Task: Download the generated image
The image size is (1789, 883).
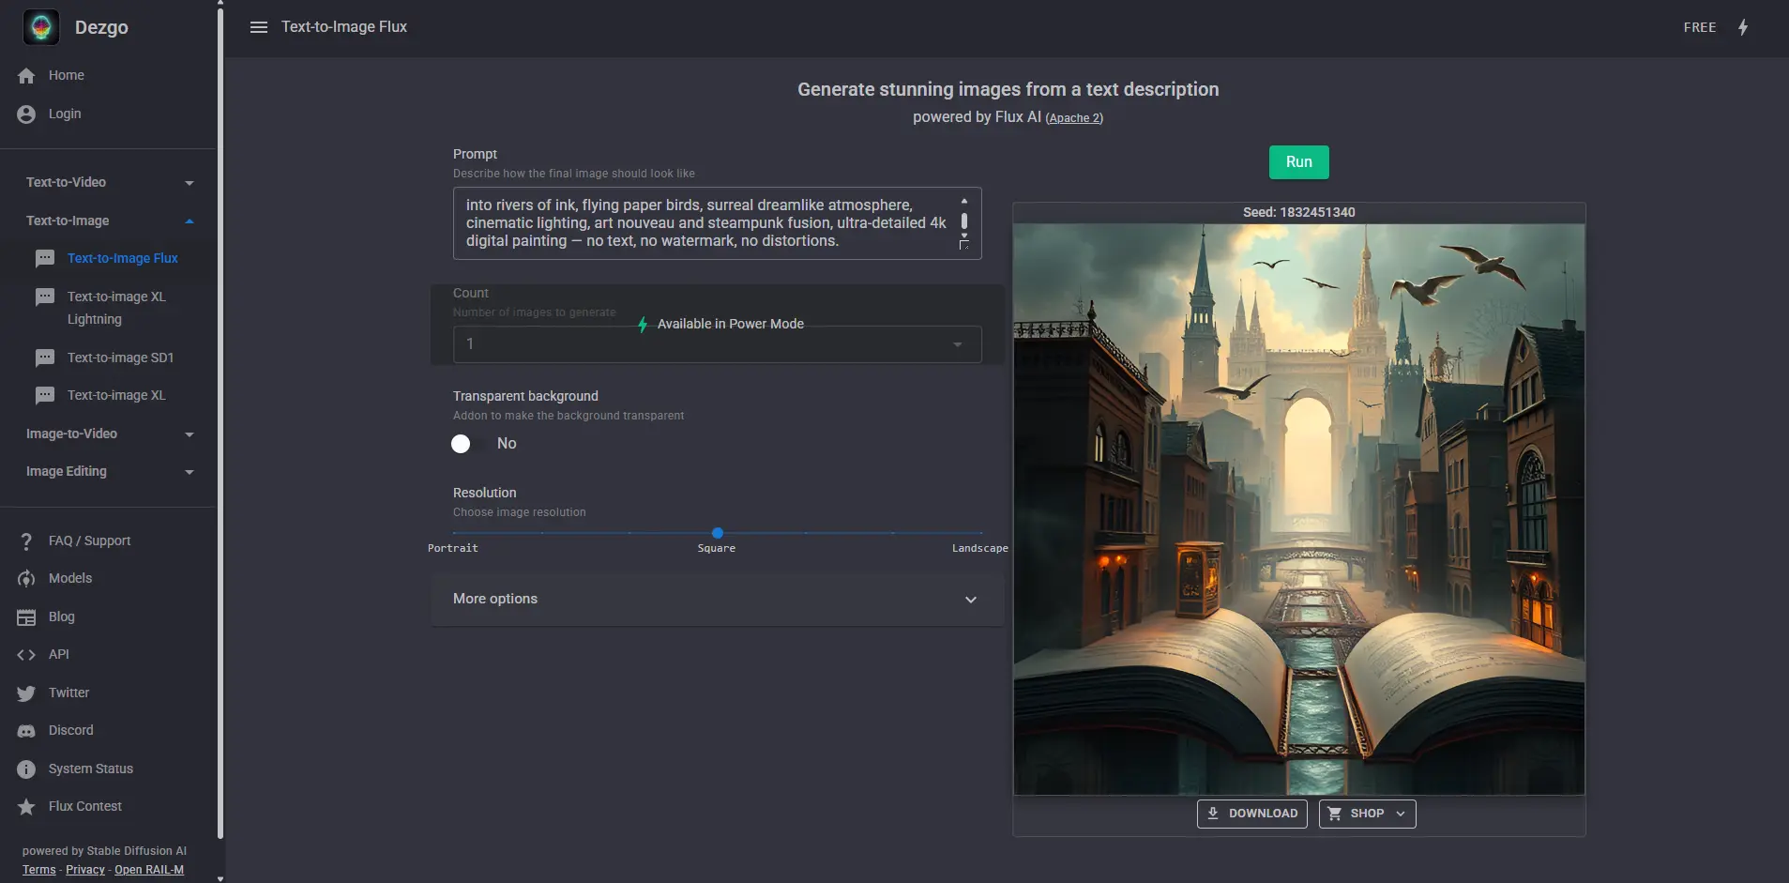Action: 1251,814
